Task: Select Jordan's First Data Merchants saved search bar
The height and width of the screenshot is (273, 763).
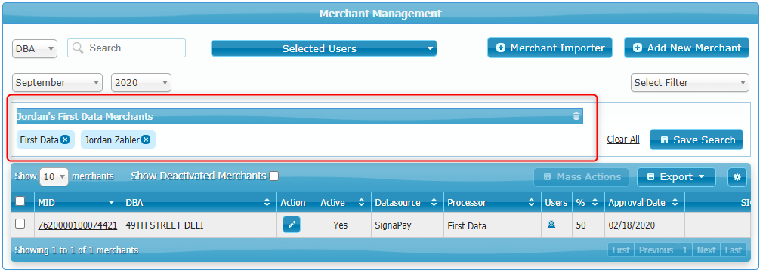Action: point(299,117)
